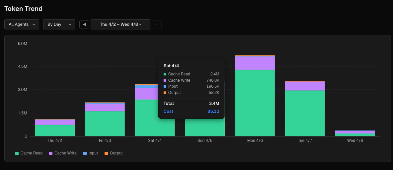Click the Sun 4/5 axis label
This screenshot has width=393, height=170.
tap(205, 141)
